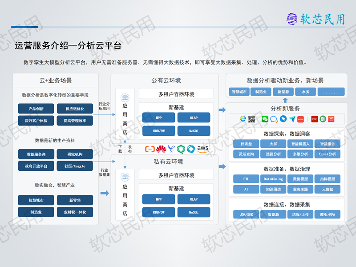
Task: Select the 数据服务商 box
Action: (x=36, y=154)
